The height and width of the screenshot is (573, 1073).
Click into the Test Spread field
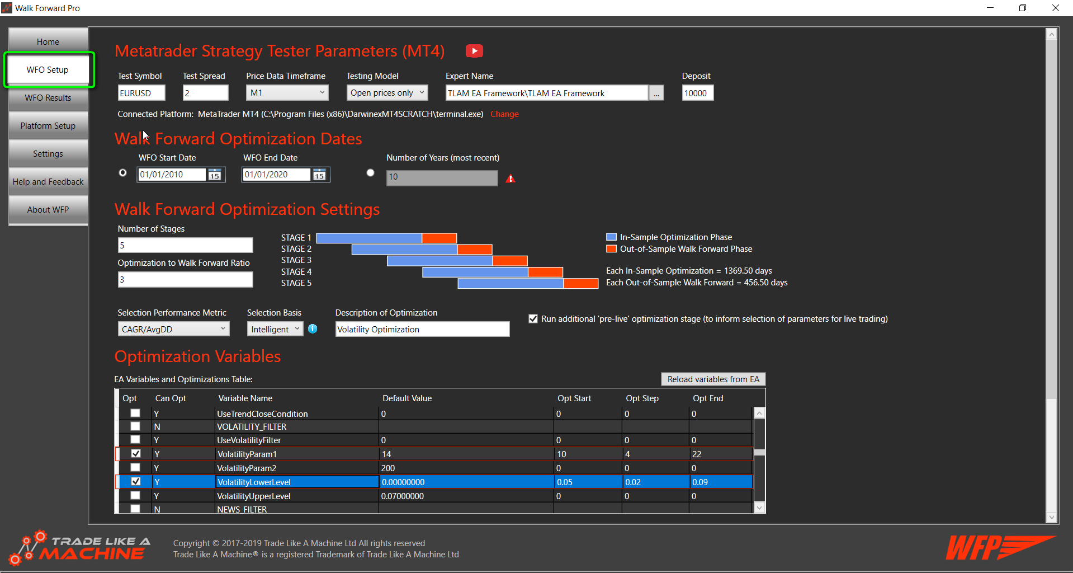coord(205,93)
